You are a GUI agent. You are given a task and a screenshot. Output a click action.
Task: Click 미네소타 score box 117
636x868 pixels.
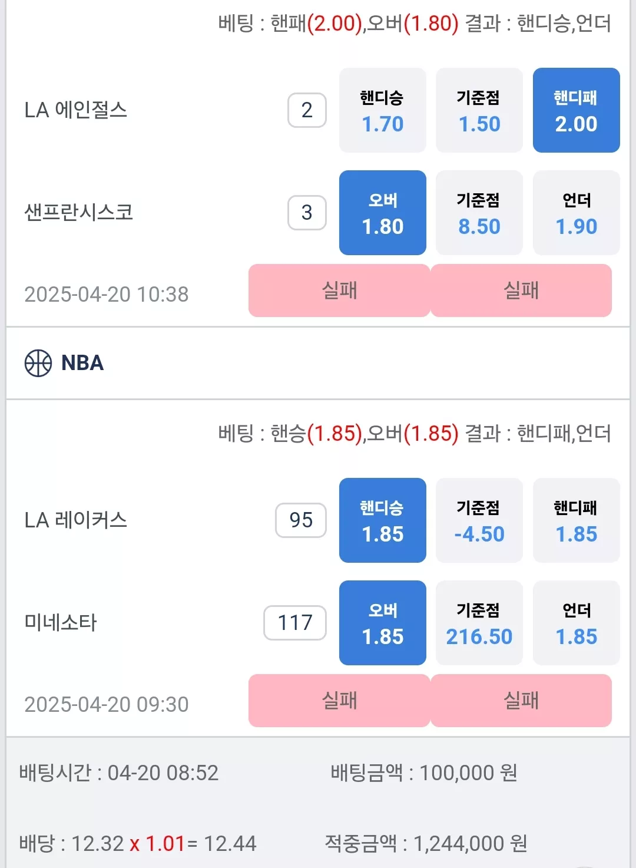[x=295, y=623]
